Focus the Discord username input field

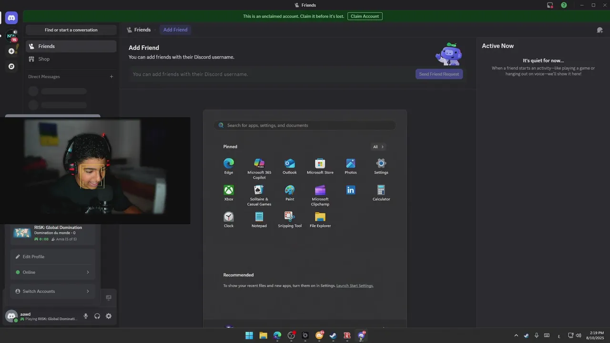tap(272, 74)
